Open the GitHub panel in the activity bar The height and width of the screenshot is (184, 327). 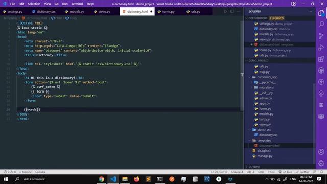pyautogui.click(x=321, y=71)
